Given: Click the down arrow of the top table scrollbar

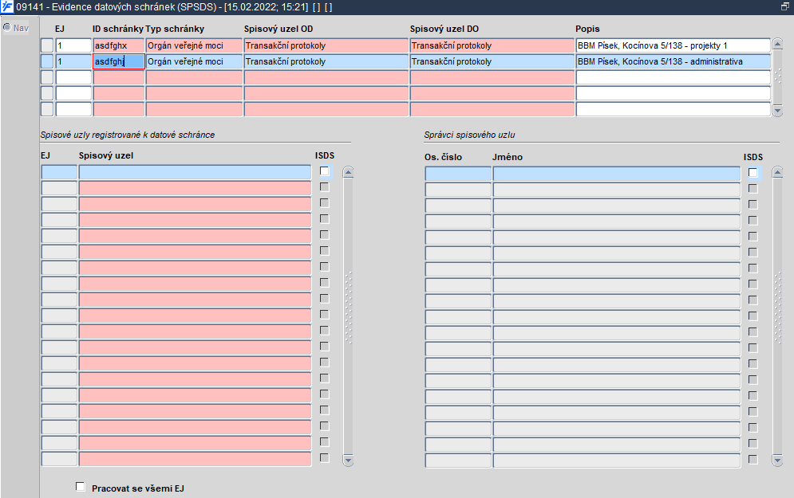Looking at the screenshot, I should (778, 110).
